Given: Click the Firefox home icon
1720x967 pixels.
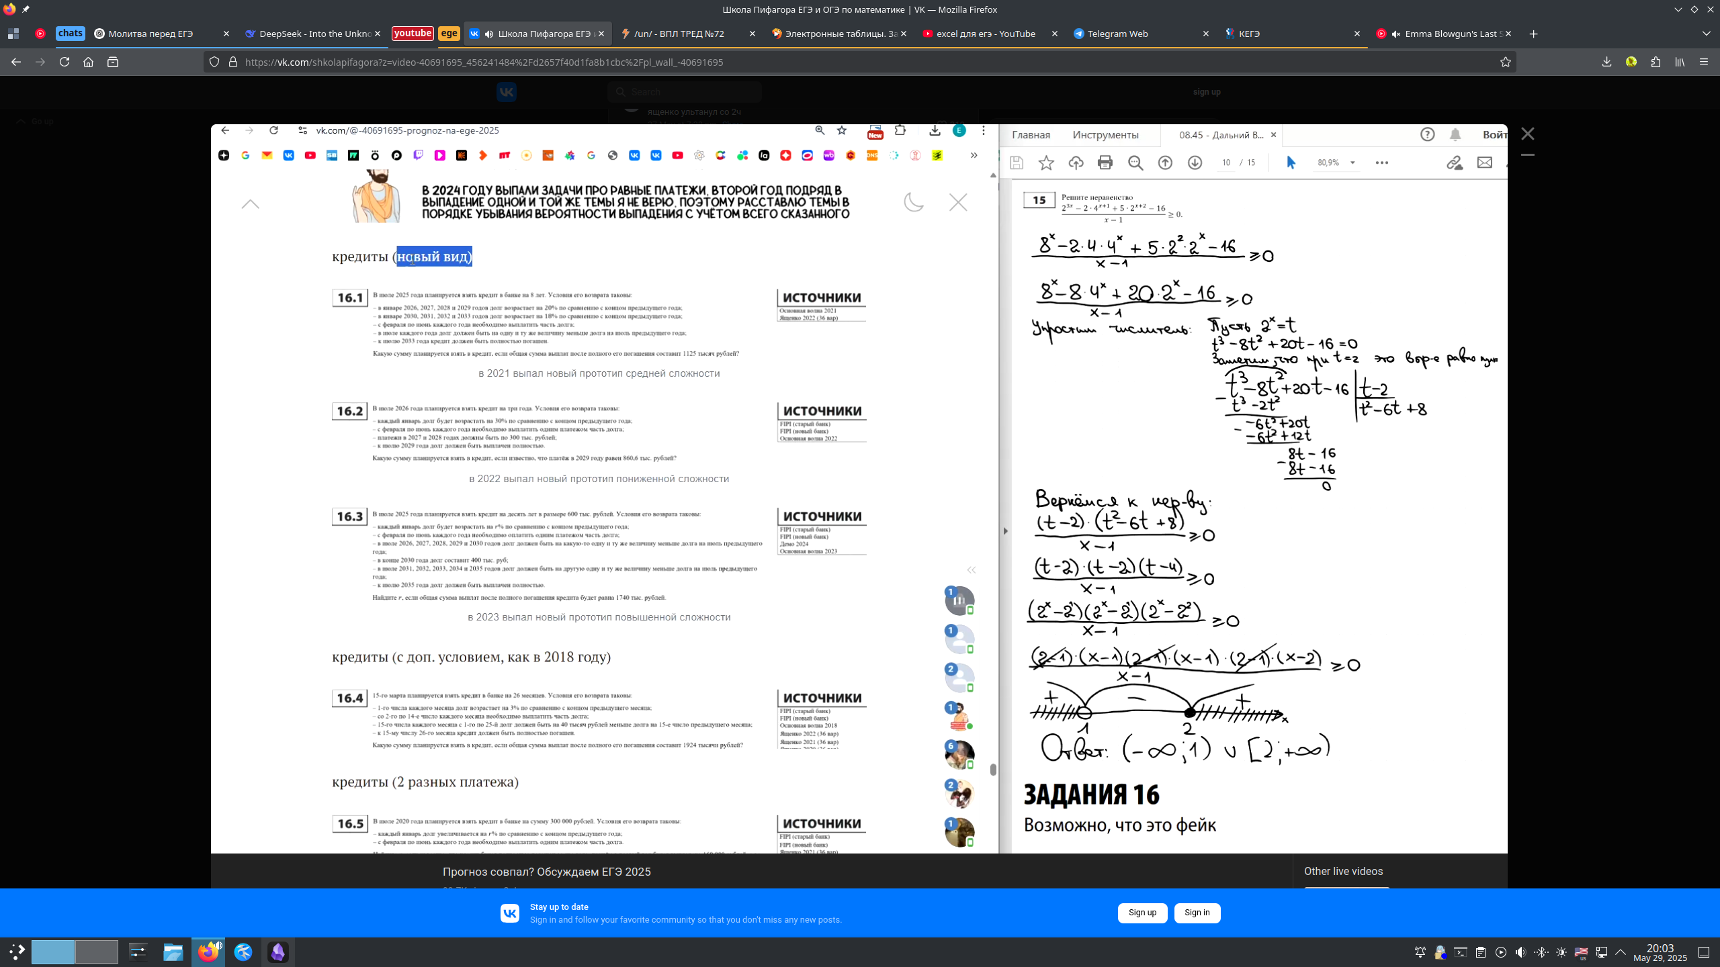Looking at the screenshot, I should [x=88, y=62].
